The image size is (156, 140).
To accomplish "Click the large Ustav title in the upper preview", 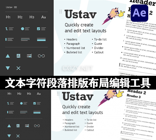I will [x=80, y=14].
